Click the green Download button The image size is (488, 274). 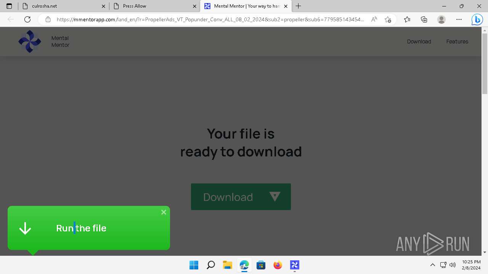[241, 197]
